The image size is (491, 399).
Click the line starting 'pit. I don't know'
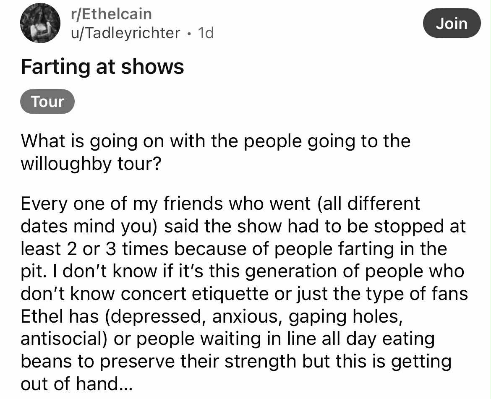point(242,271)
